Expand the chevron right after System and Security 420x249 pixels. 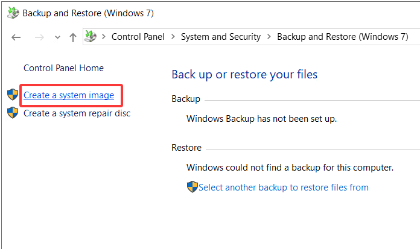coord(269,37)
